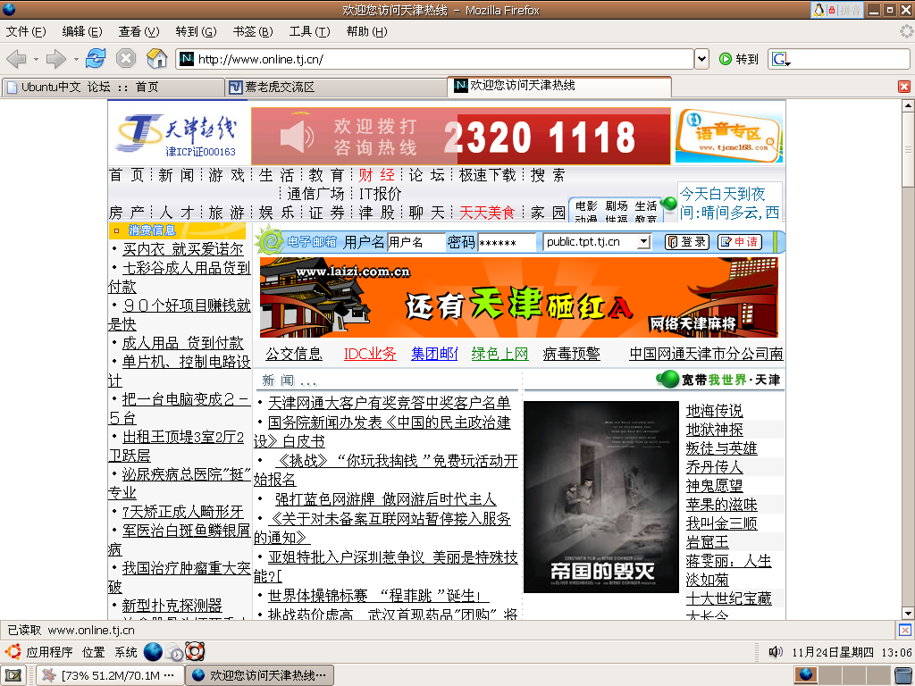Click the 用户名 username field
Viewport: 915px width, 686px height.
(416, 241)
